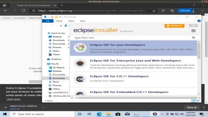The image size is (208, 117).
Task: Click browser Back arrow
Action: pos(6,11)
